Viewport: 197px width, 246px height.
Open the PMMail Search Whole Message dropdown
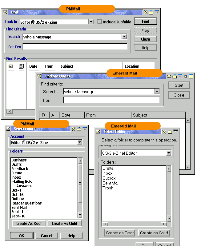coord(124,37)
